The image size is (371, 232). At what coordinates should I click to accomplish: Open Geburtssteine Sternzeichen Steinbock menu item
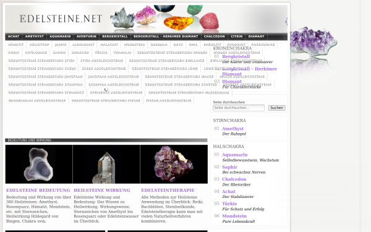(x=46, y=93)
